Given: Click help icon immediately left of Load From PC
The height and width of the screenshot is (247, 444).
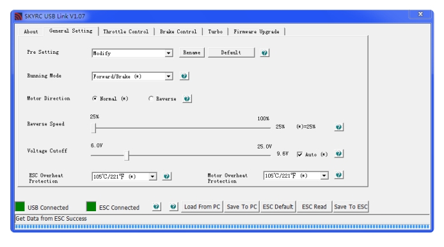Looking at the screenshot, I should click(x=173, y=207).
